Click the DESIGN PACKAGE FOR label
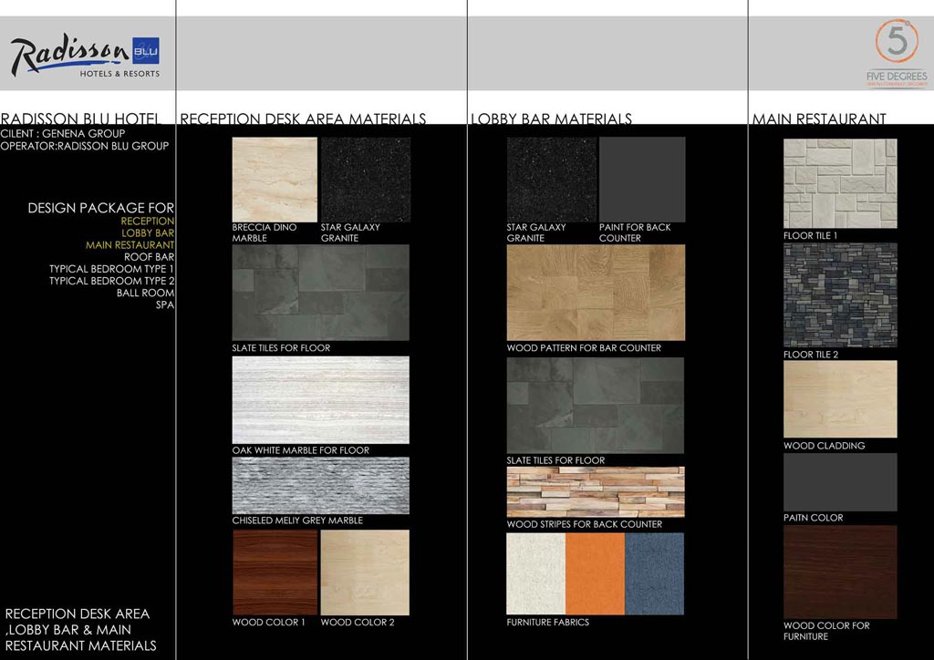This screenshot has width=934, height=660. 101,208
